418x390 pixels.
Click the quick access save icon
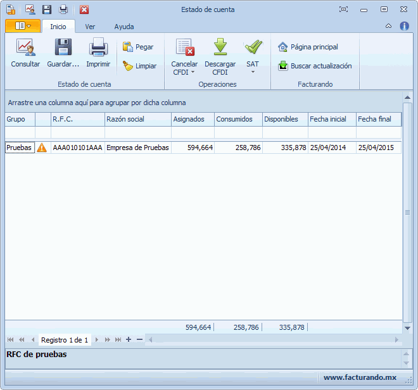[47, 9]
